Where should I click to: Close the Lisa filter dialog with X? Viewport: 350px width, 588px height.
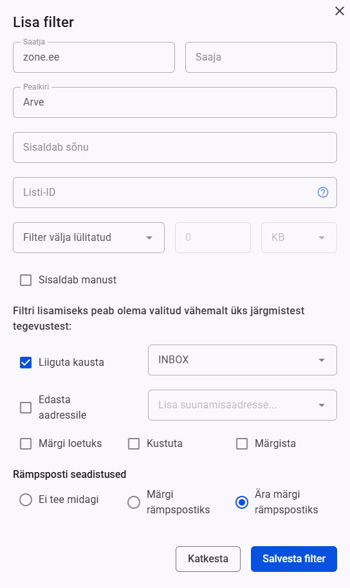(x=340, y=11)
